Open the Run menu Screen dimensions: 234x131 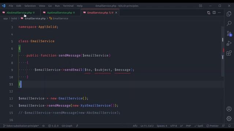coord(57,6)
